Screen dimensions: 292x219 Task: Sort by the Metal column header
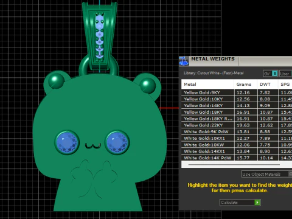tap(207, 84)
